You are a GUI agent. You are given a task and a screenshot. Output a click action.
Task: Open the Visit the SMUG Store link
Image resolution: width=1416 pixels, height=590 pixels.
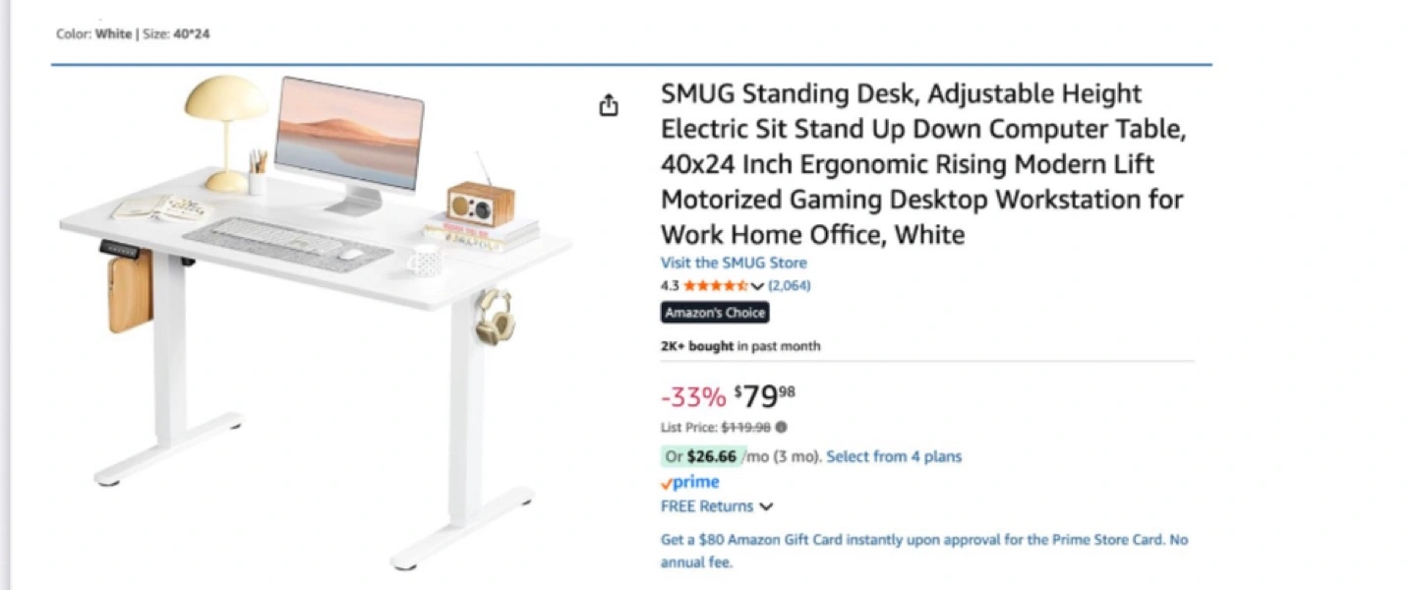point(734,263)
